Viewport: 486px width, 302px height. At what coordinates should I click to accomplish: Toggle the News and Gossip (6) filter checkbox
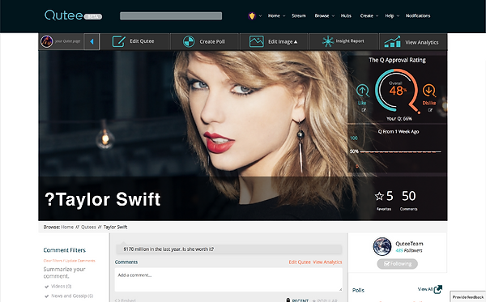[47, 296]
